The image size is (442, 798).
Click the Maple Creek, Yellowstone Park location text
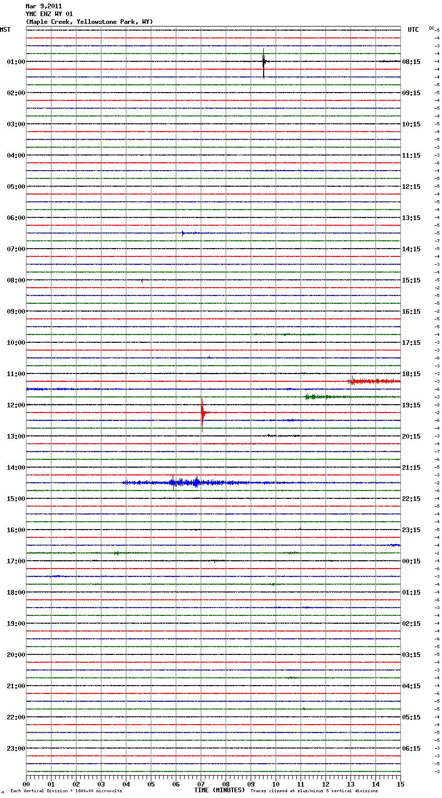coord(89,22)
